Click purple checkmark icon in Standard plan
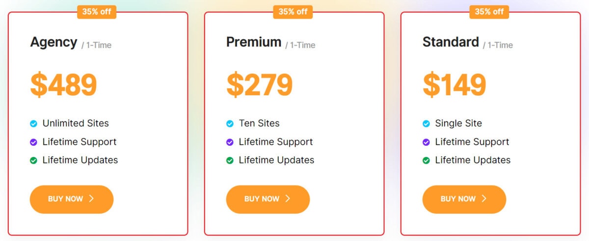Image resolution: width=589 pixels, height=241 pixels. pos(426,142)
